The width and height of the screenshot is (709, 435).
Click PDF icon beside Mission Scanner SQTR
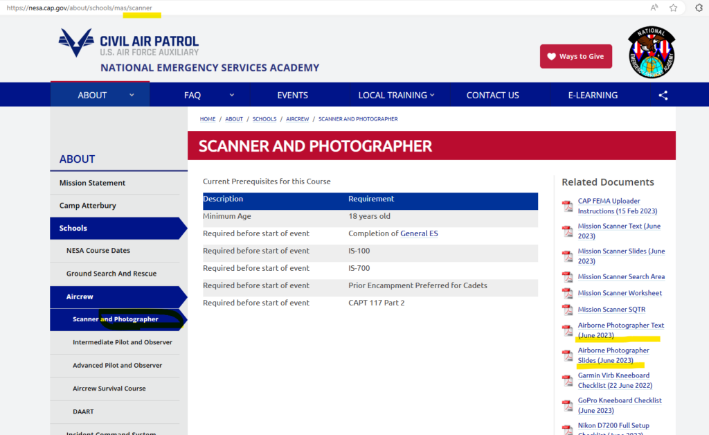point(567,310)
